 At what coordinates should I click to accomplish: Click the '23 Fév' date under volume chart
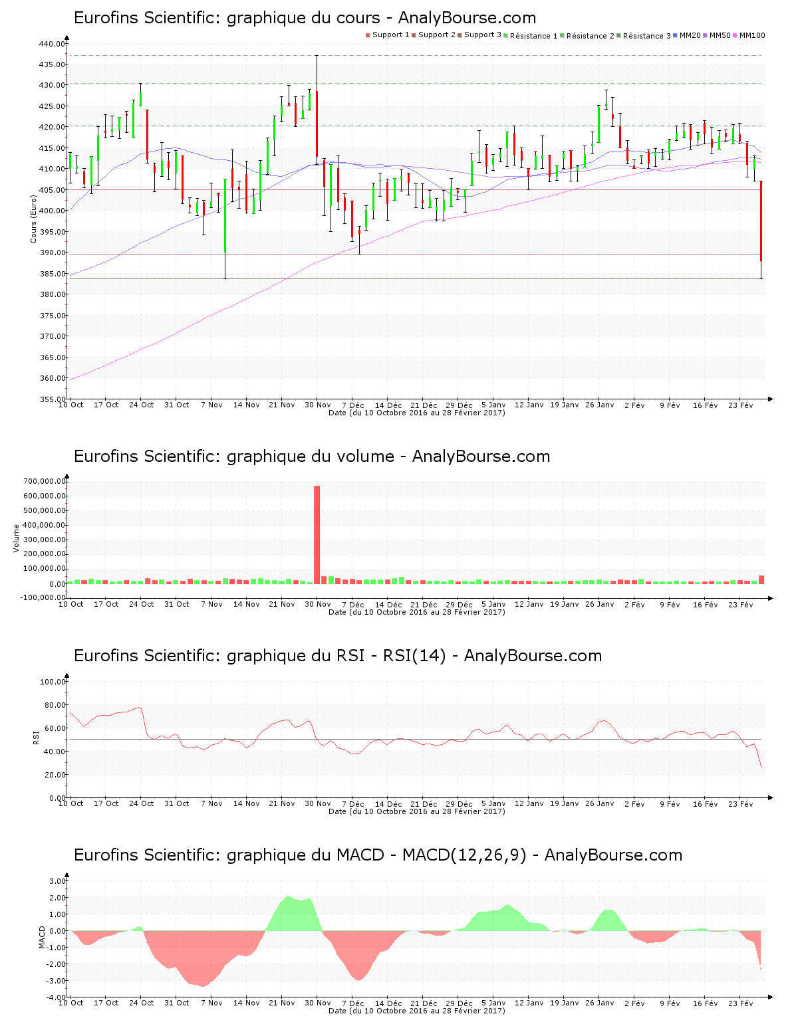(x=741, y=605)
